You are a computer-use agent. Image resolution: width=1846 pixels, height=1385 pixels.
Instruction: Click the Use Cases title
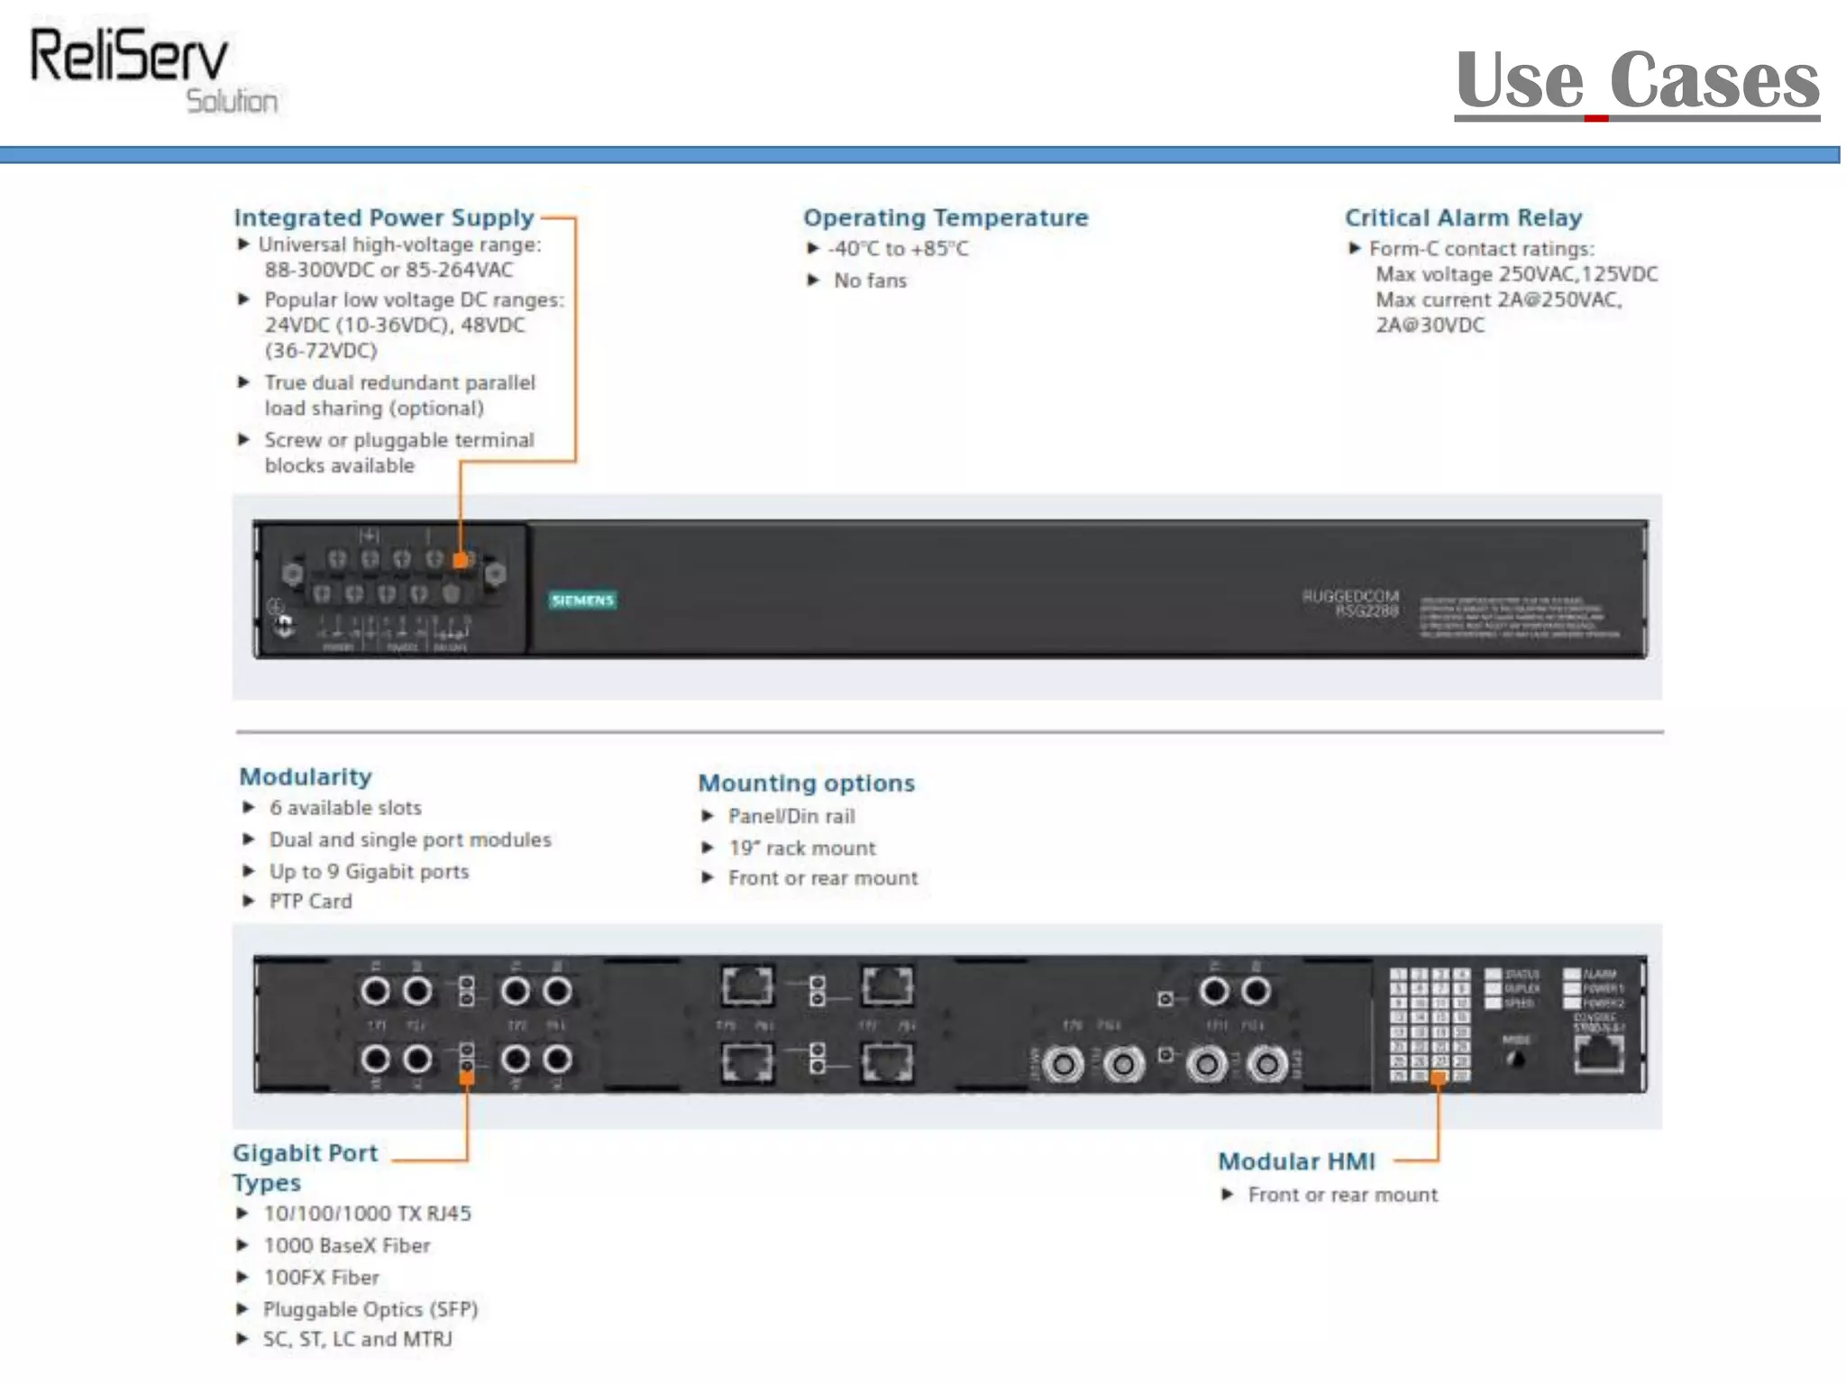[1637, 81]
